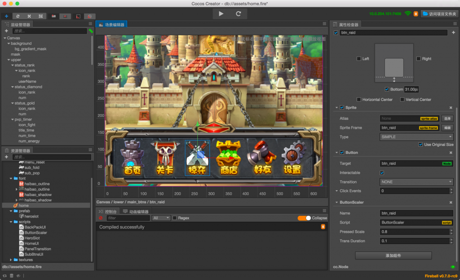Remove the Sprite component with its X
This screenshot has height=280, width=460.
451,108
